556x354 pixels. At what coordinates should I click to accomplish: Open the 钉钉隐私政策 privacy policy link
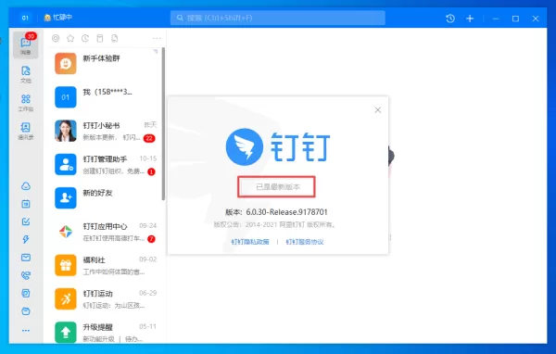click(x=250, y=242)
